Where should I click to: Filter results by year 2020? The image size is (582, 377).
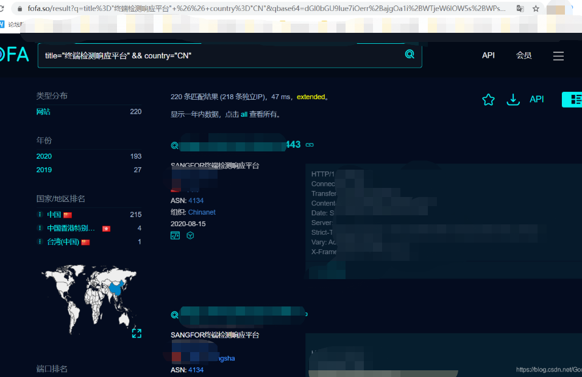coord(44,156)
